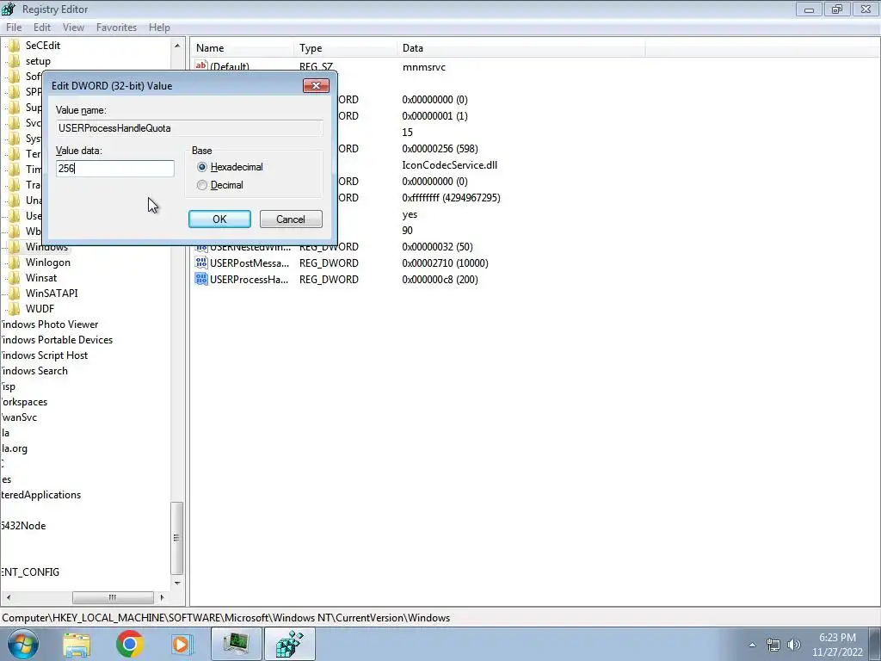Open the View menu
881x661 pixels.
(73, 27)
